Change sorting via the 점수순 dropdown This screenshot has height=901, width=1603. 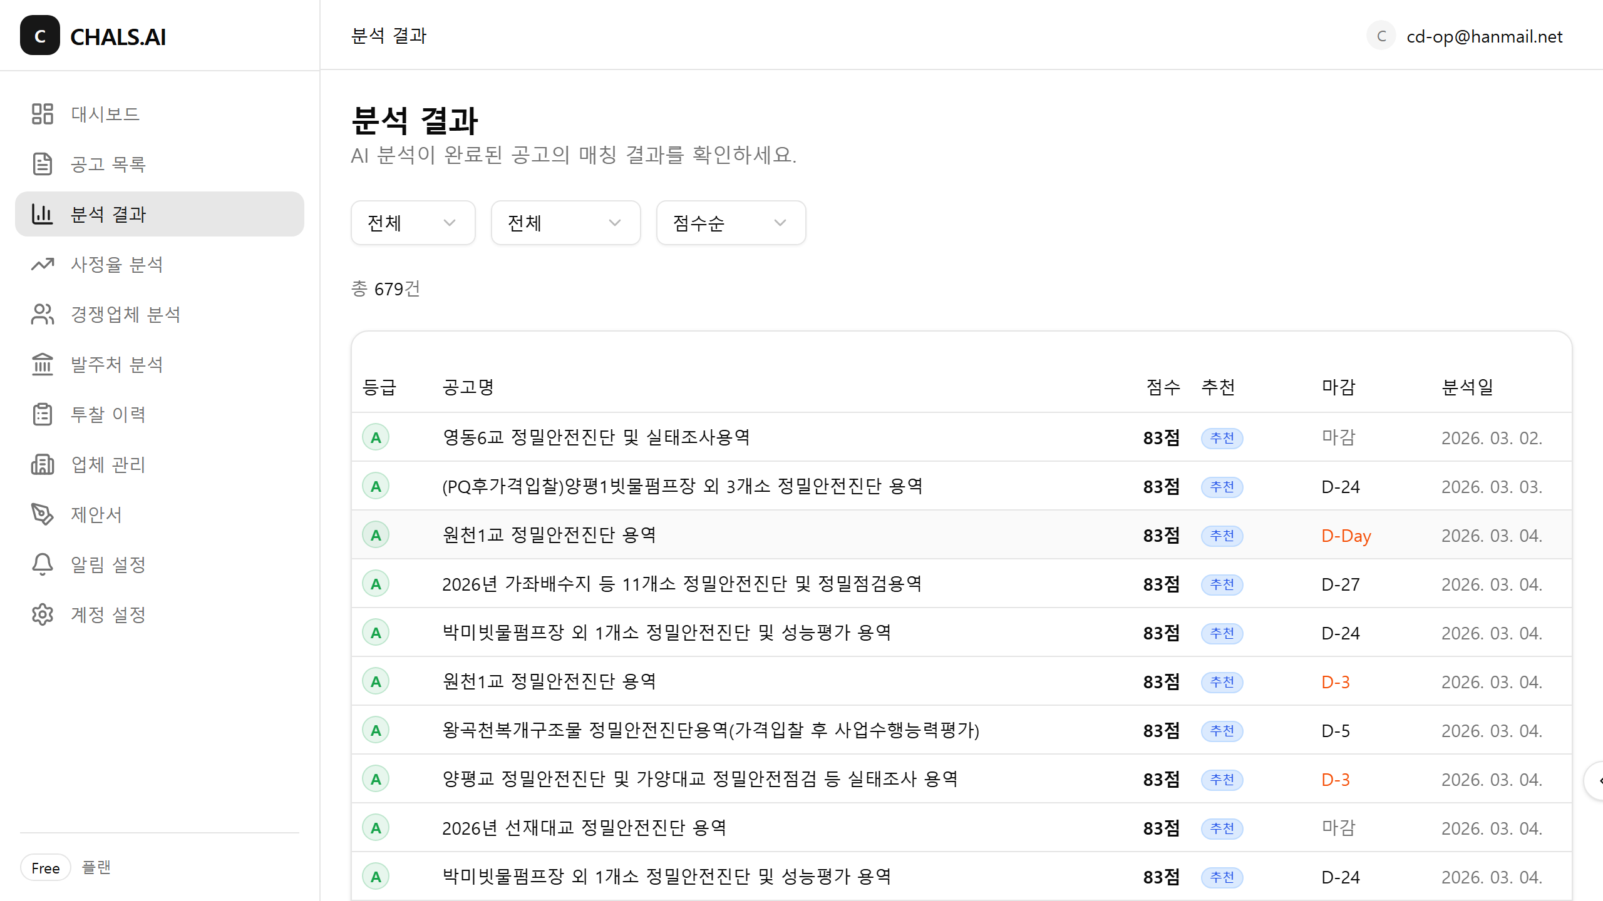pyautogui.click(x=730, y=223)
